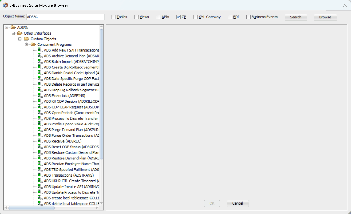Collapse the ADS% root node
Screen dimensions: 351x214
(x=6, y=28)
